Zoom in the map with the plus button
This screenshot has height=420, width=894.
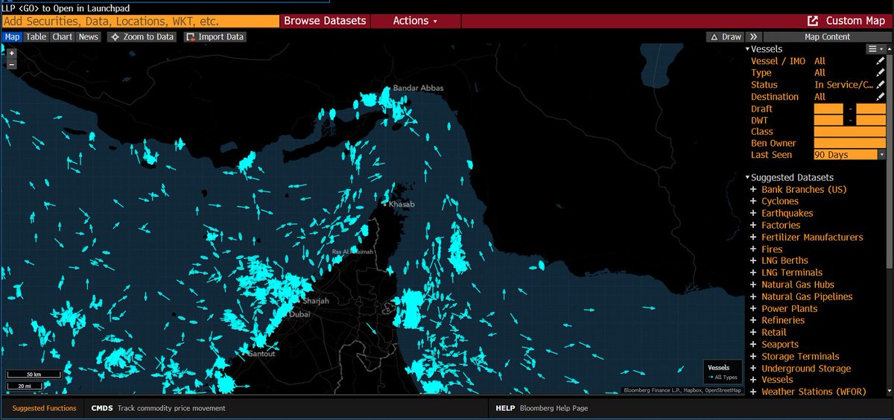pyautogui.click(x=11, y=54)
